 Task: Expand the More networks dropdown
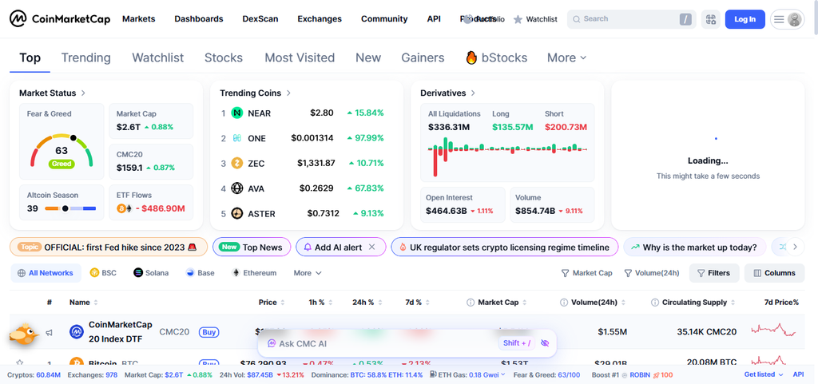(x=308, y=273)
